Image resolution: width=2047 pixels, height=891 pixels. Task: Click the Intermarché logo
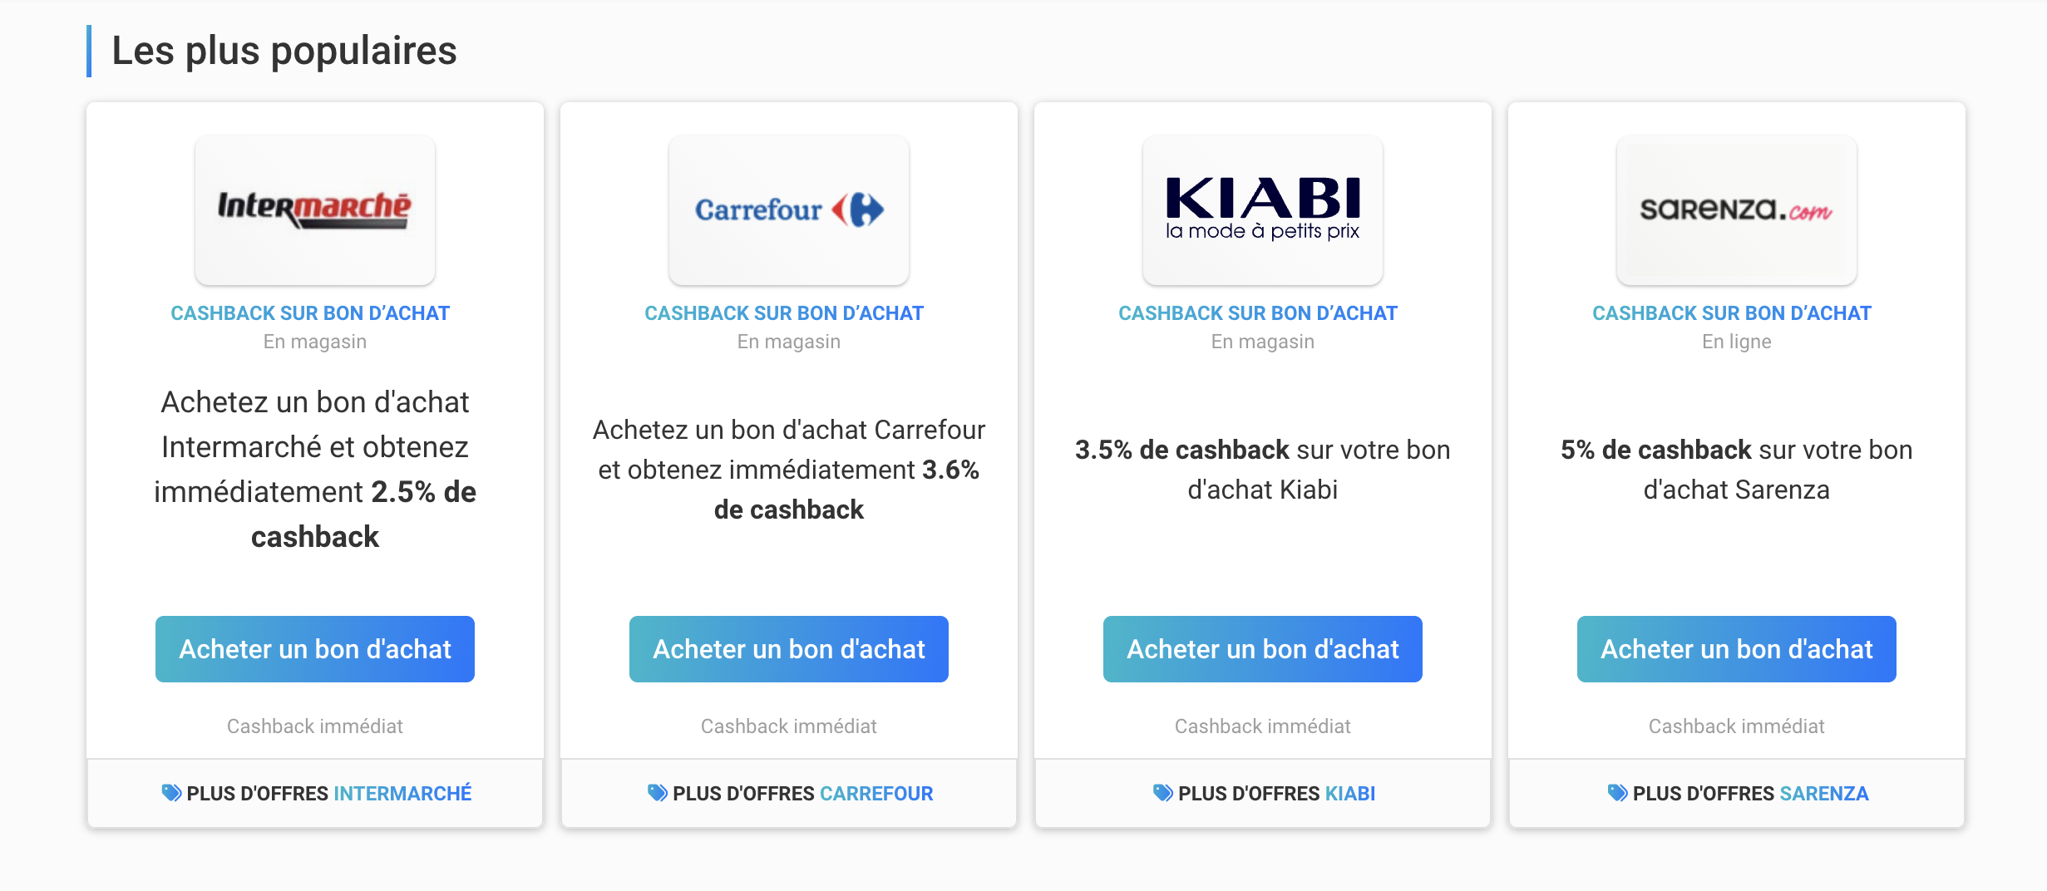(314, 209)
